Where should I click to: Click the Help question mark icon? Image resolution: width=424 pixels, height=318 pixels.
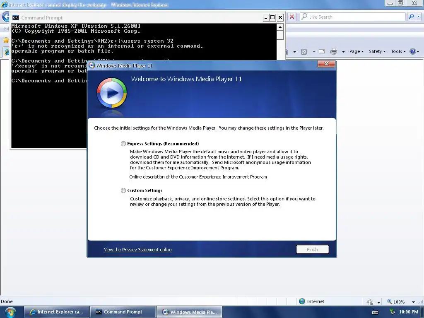(x=413, y=51)
